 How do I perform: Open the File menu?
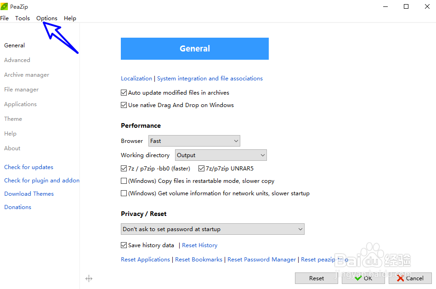click(x=5, y=18)
